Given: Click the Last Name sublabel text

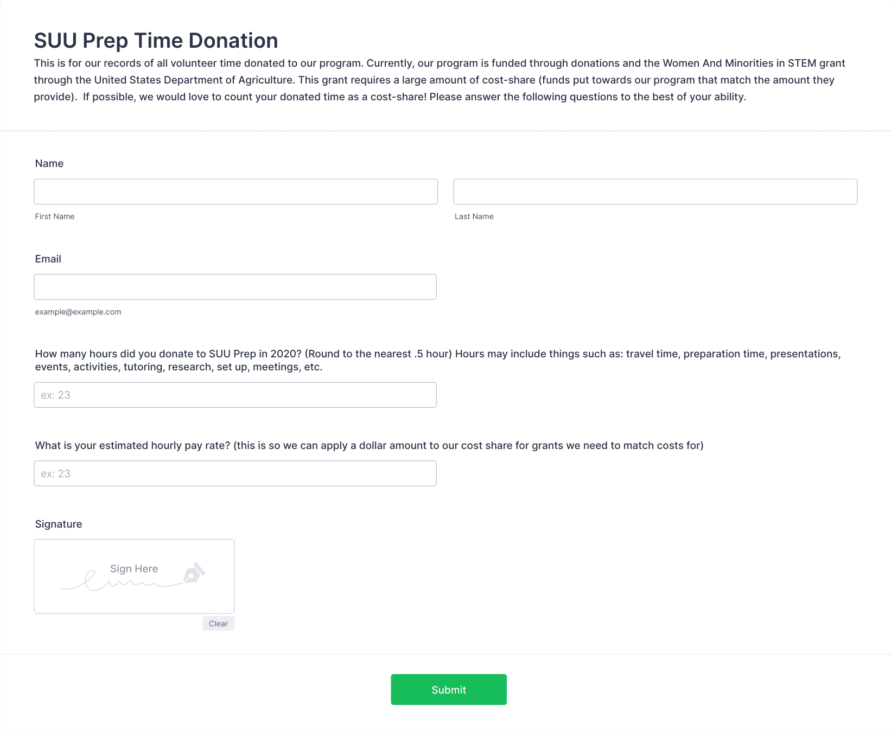Looking at the screenshot, I should (x=474, y=216).
